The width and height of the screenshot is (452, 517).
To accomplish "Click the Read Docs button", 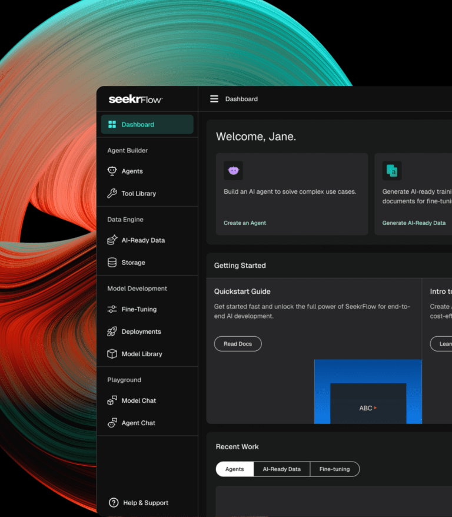I will [238, 343].
